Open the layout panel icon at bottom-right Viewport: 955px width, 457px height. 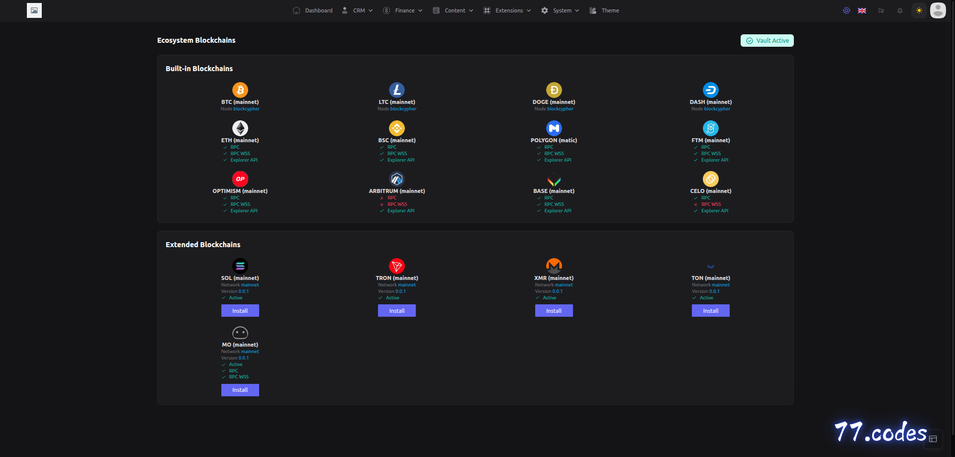(933, 439)
